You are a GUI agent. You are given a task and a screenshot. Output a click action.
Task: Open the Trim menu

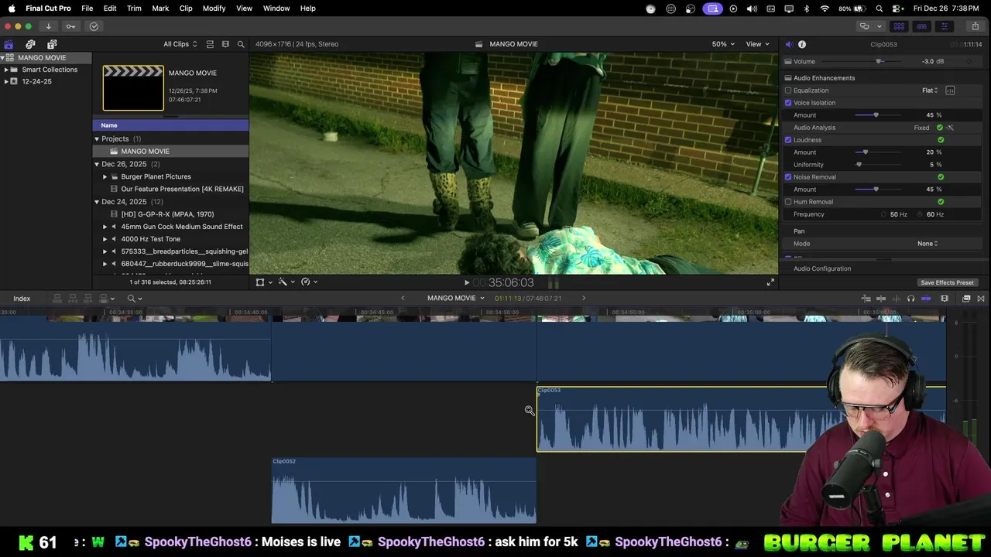134,9
